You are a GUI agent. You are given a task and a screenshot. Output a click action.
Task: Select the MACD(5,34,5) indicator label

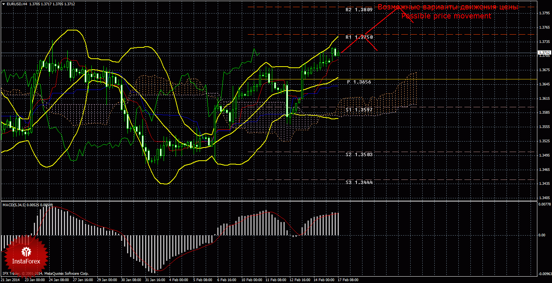(x=15, y=205)
